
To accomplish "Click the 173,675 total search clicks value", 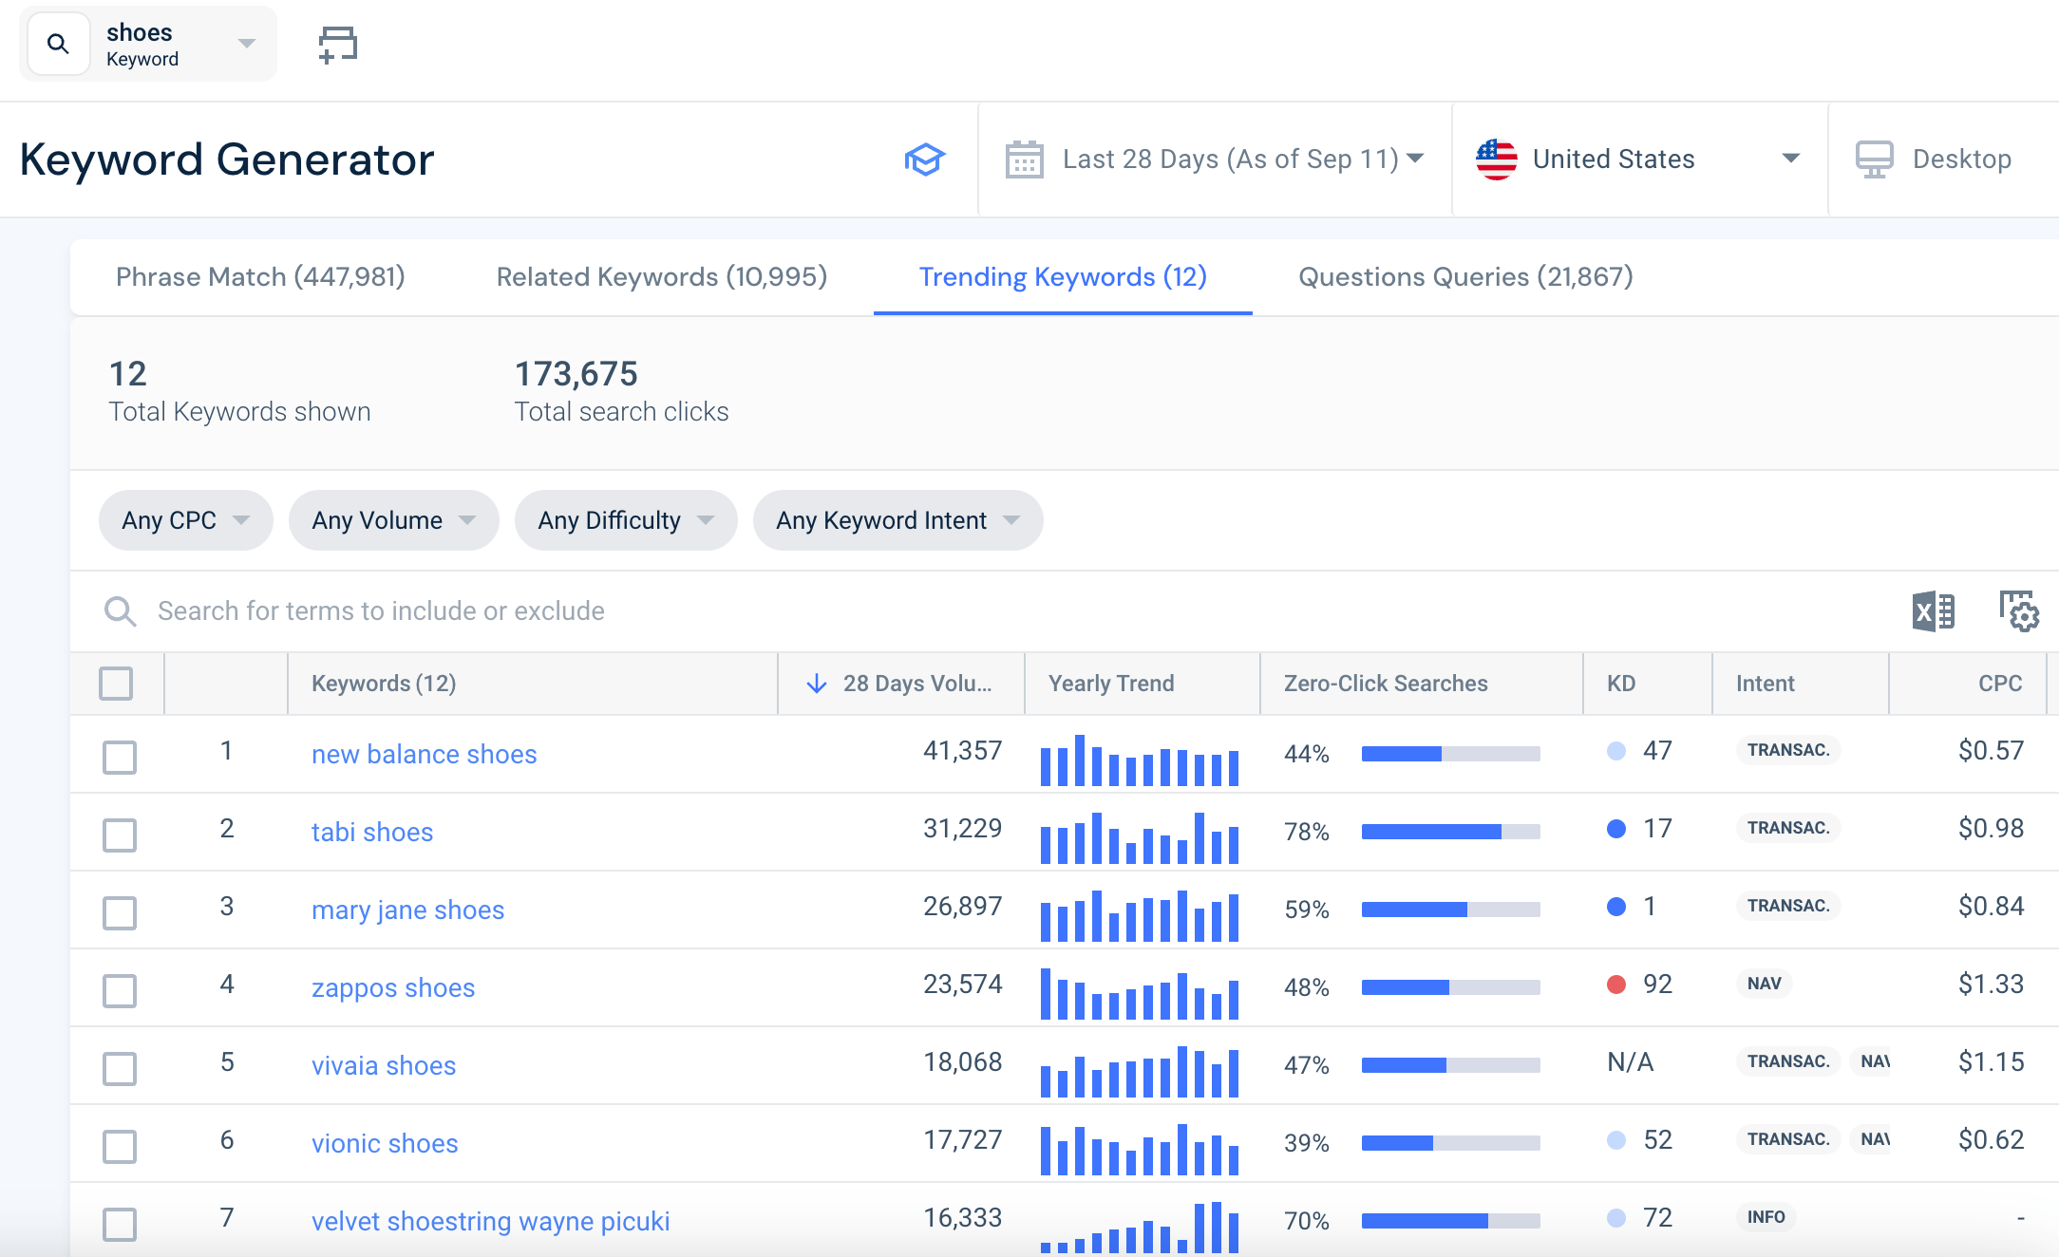I will 576,374.
